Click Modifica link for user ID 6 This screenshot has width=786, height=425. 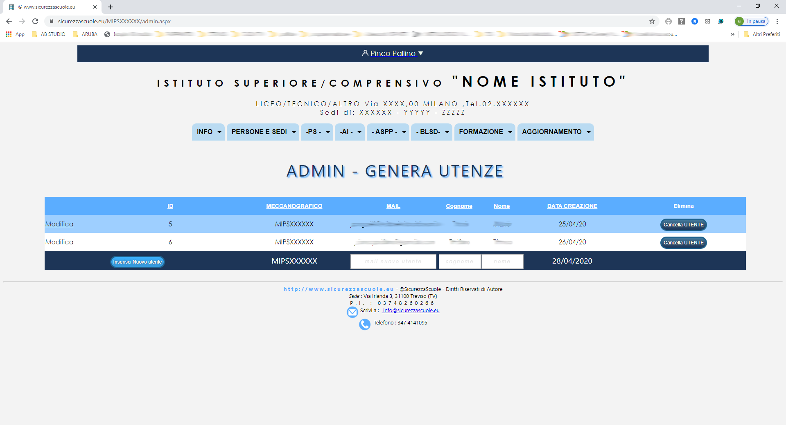(x=59, y=242)
